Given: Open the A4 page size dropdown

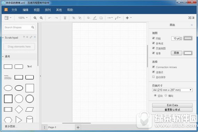Looking at the screenshot, I should point(172,90).
